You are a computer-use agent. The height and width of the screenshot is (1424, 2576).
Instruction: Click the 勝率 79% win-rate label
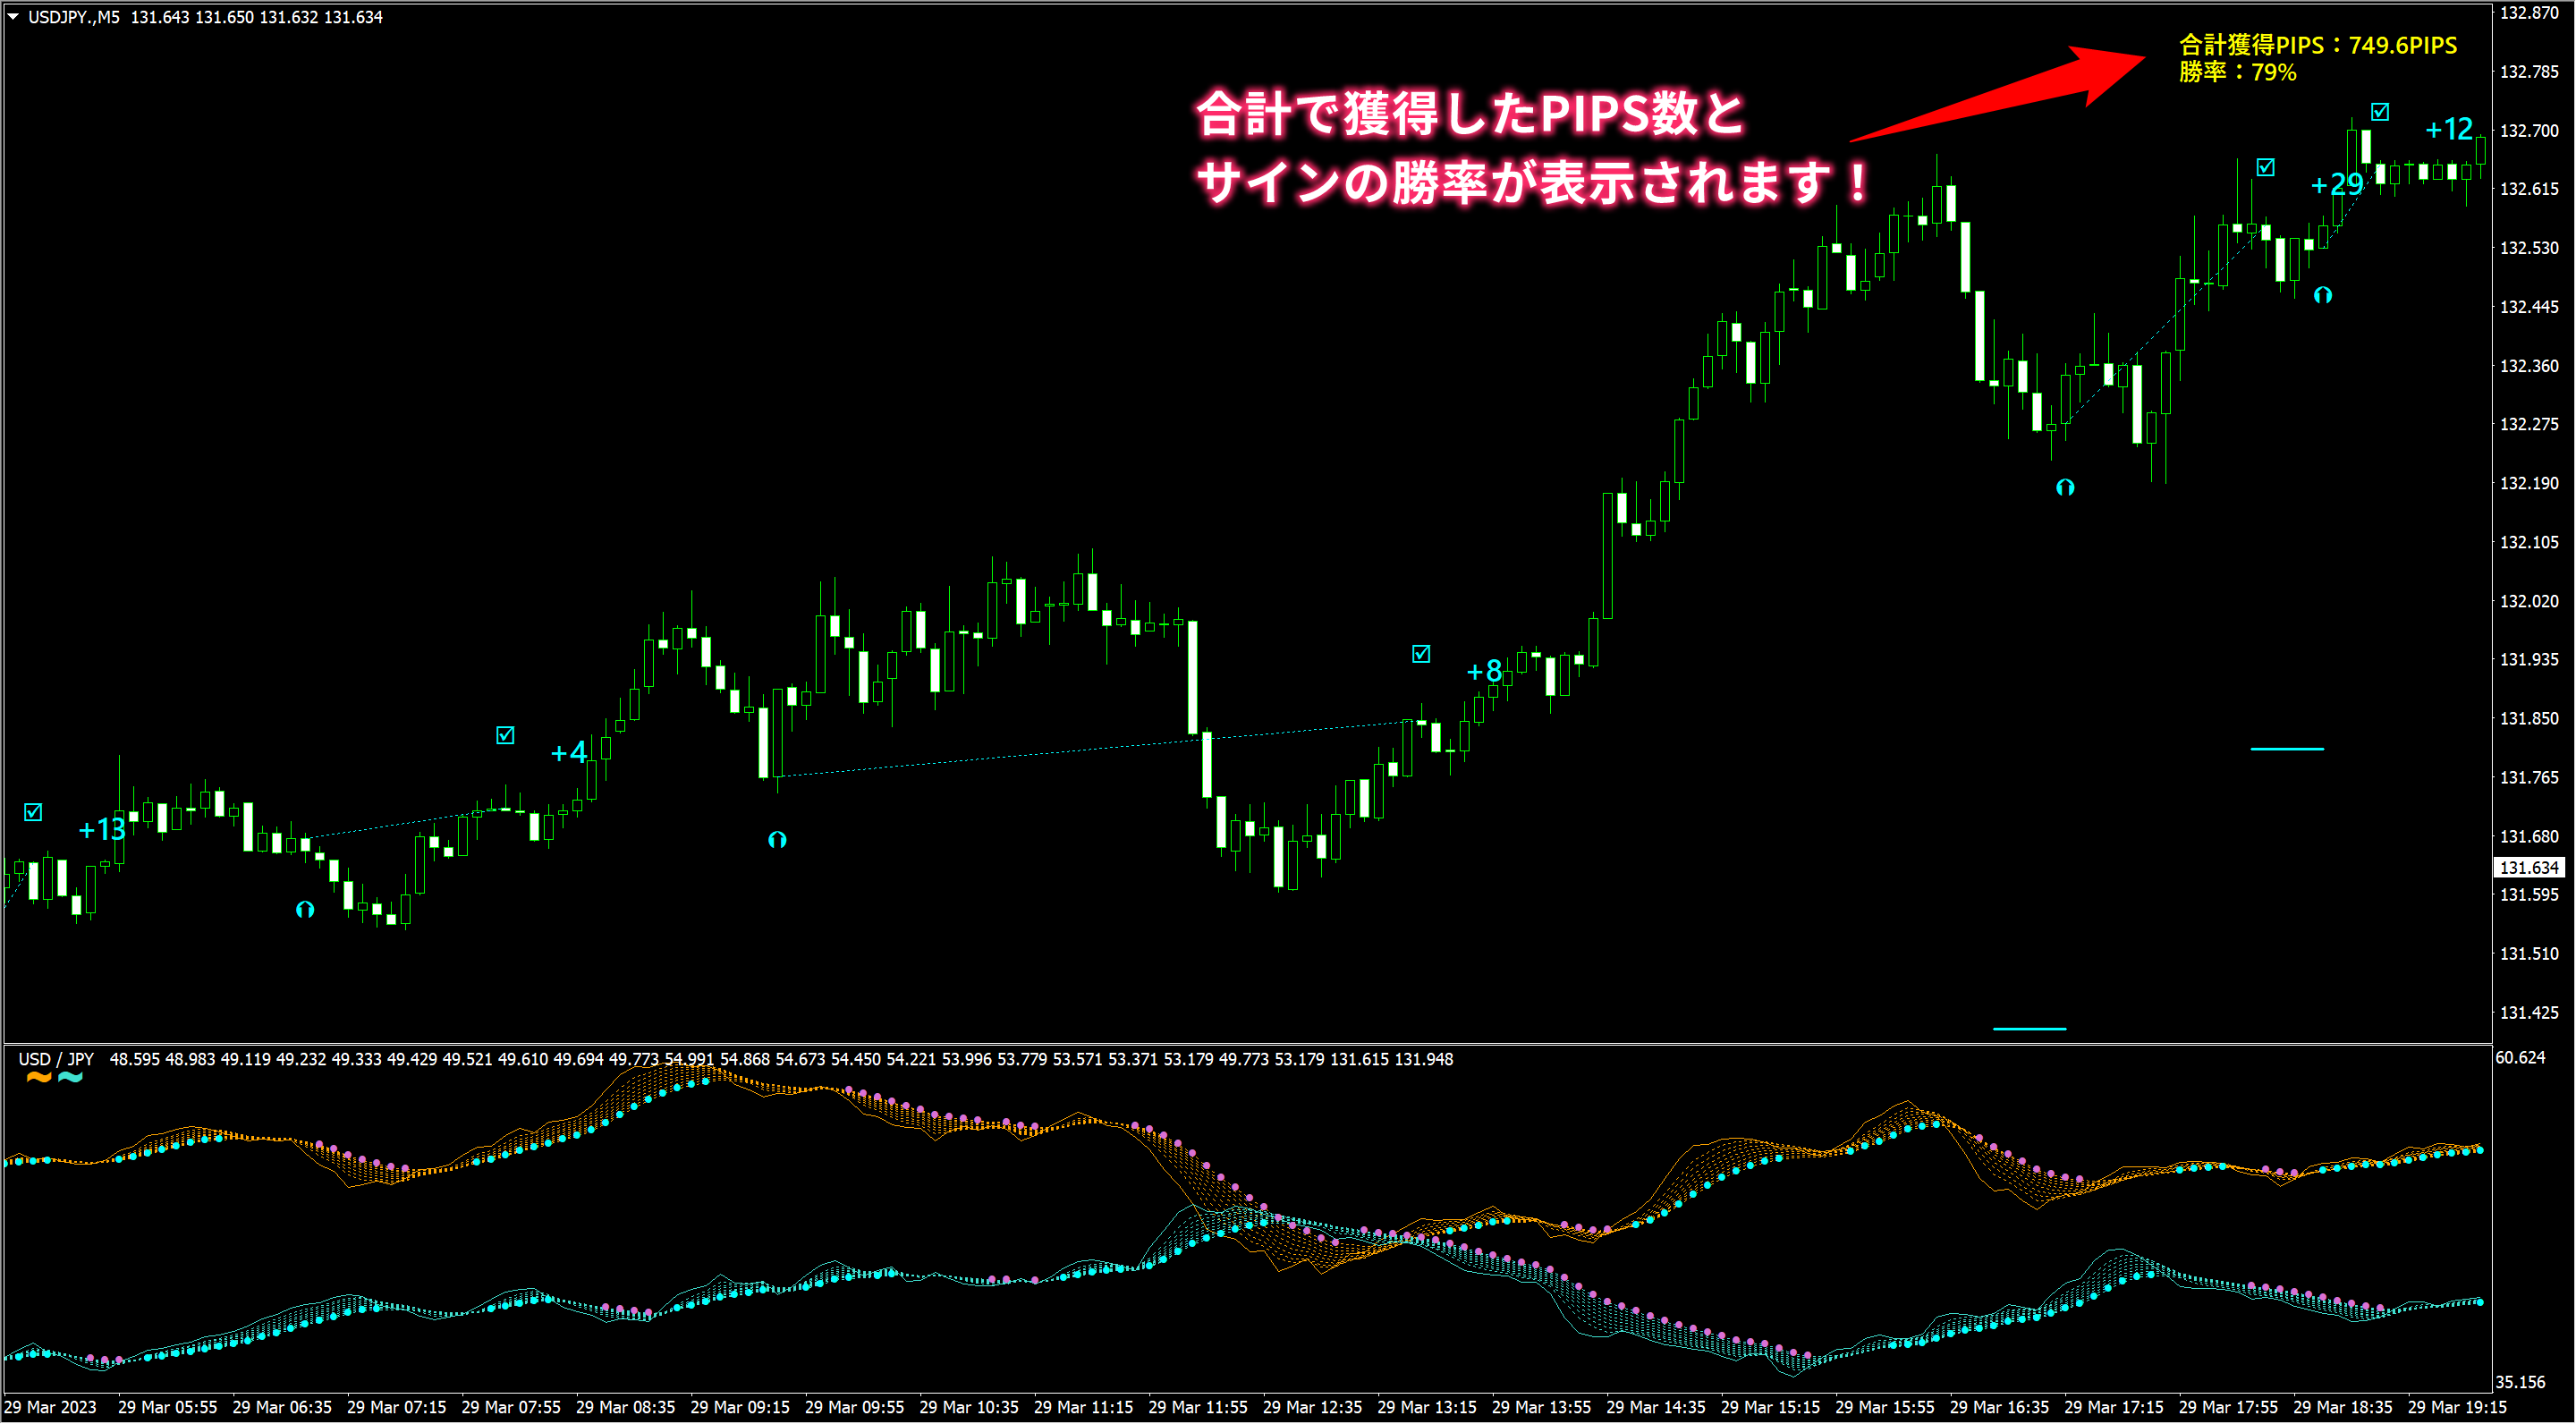click(x=2237, y=72)
